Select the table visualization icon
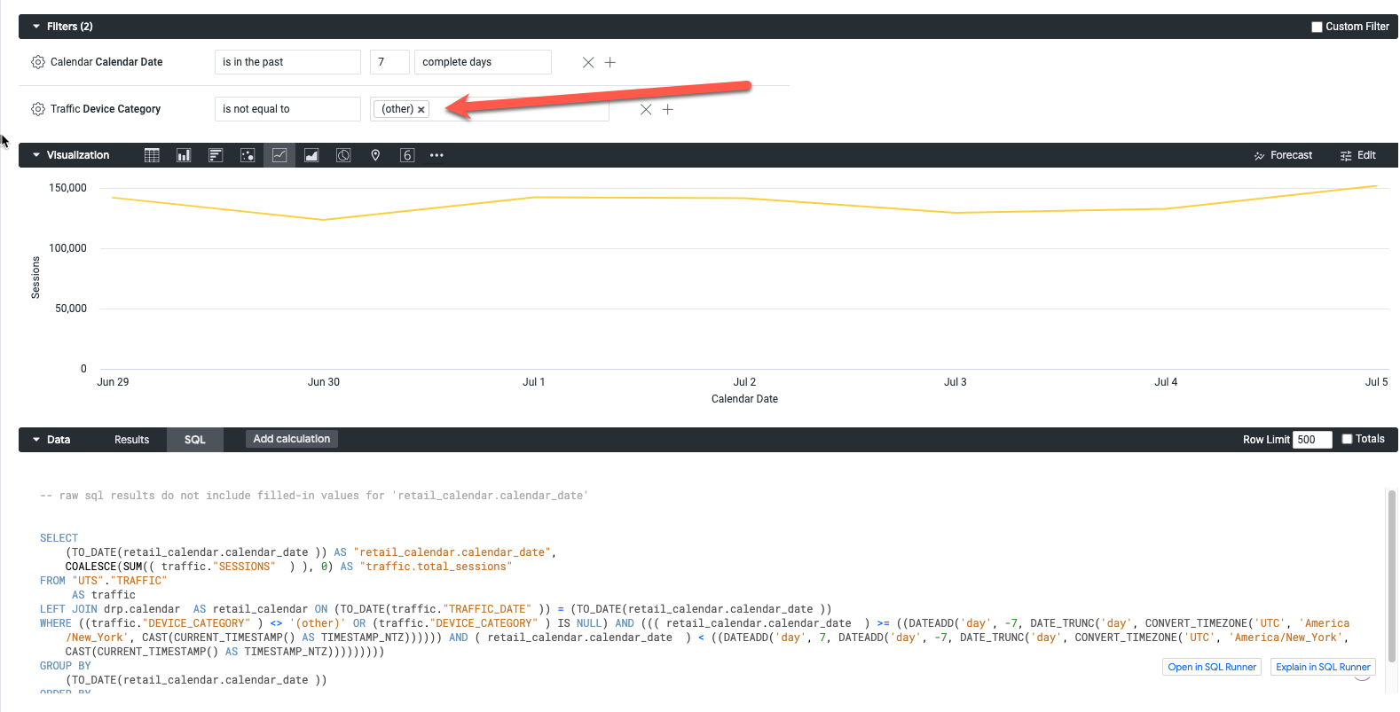Screen dimensions: 1400x712 click(152, 155)
